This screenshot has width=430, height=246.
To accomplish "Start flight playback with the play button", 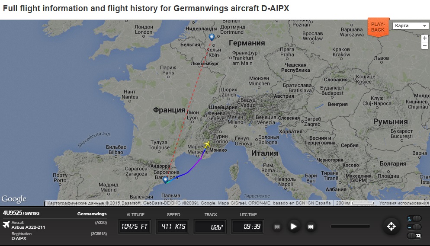I will [x=293, y=227].
